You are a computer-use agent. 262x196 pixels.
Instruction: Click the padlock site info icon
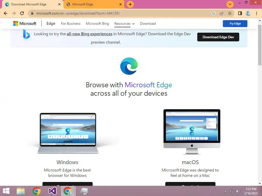coord(32,13)
